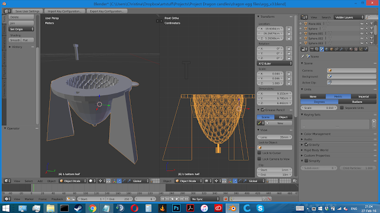Enable Lock to Cursor checkbox

(259, 153)
